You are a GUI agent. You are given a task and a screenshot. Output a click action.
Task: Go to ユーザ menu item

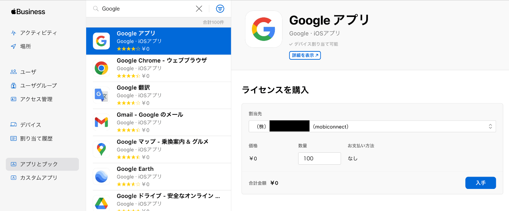click(28, 72)
